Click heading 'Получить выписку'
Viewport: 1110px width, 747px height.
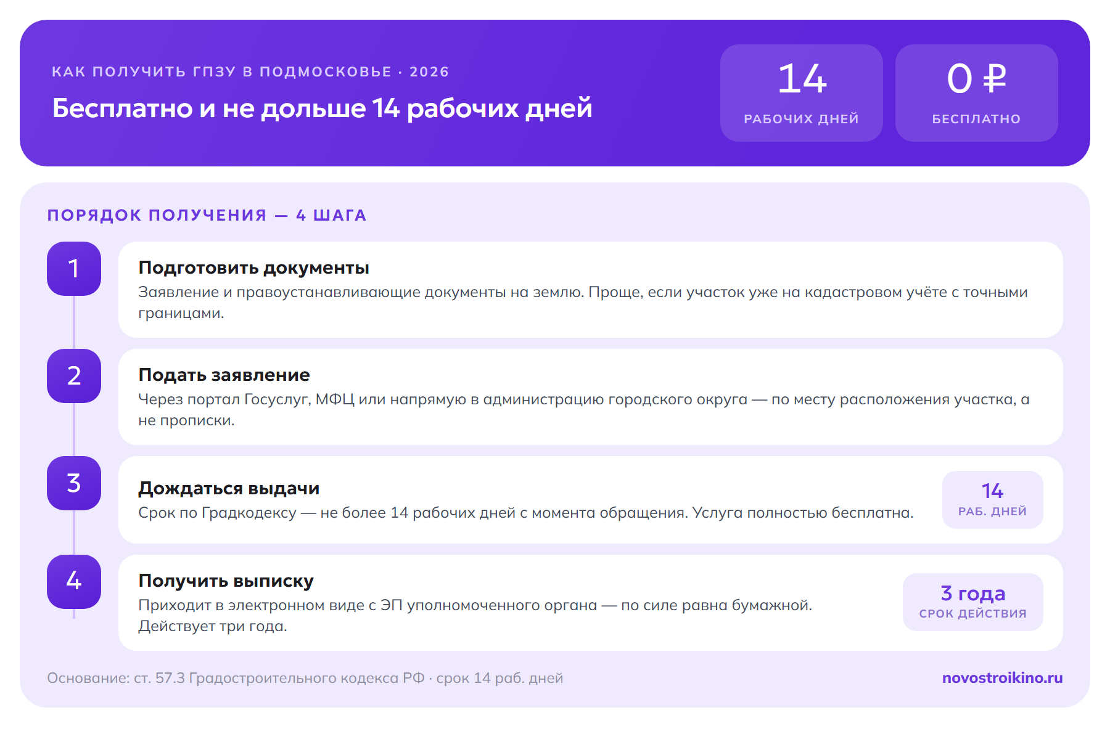[x=226, y=581]
